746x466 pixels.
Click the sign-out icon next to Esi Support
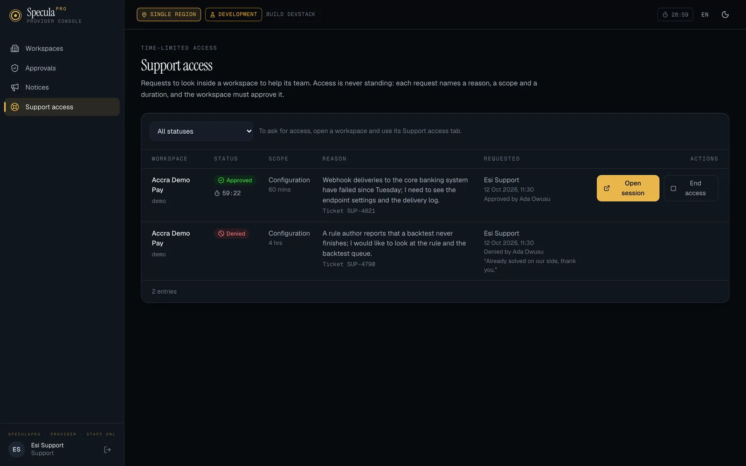click(x=107, y=450)
